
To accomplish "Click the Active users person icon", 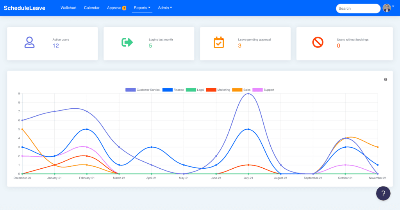I will (29, 42).
